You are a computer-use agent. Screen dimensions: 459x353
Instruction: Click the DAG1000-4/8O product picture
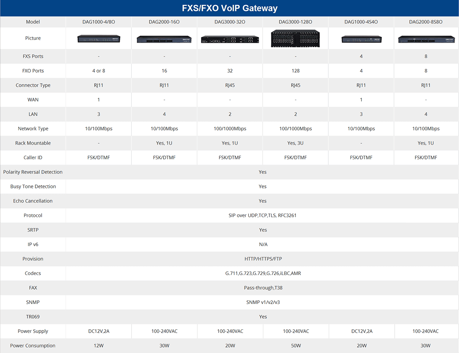[x=99, y=39]
